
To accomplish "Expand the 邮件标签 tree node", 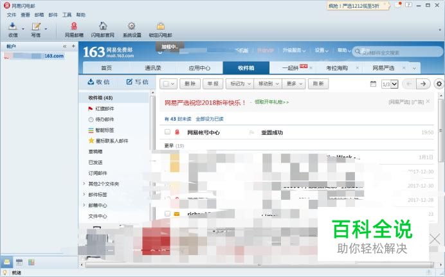I will (x=84, y=195).
